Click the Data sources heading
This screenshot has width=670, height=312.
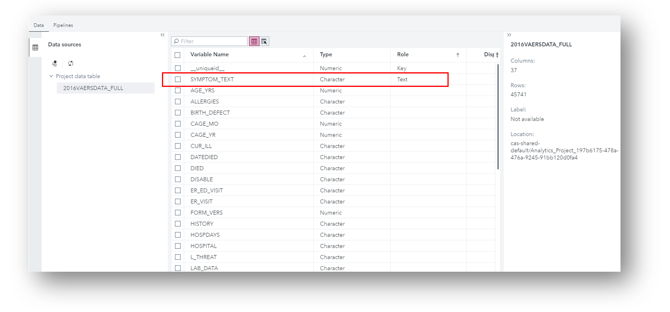65,45
